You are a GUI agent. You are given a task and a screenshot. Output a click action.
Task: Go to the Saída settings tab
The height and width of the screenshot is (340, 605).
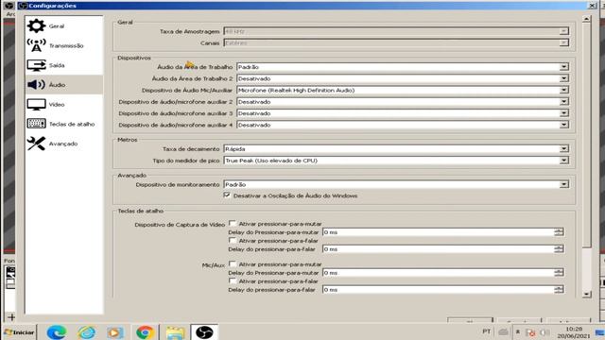tap(64, 65)
